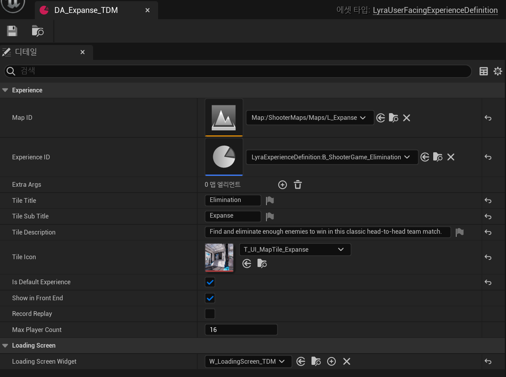Delete all Extra Args elements
The width and height of the screenshot is (506, 377).
(298, 185)
